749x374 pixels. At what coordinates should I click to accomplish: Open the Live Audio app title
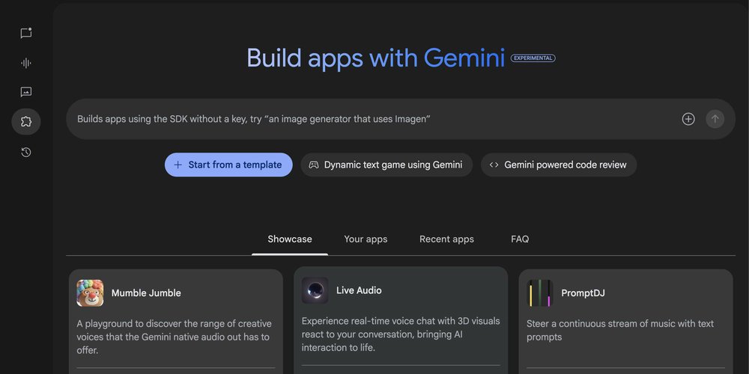(359, 290)
